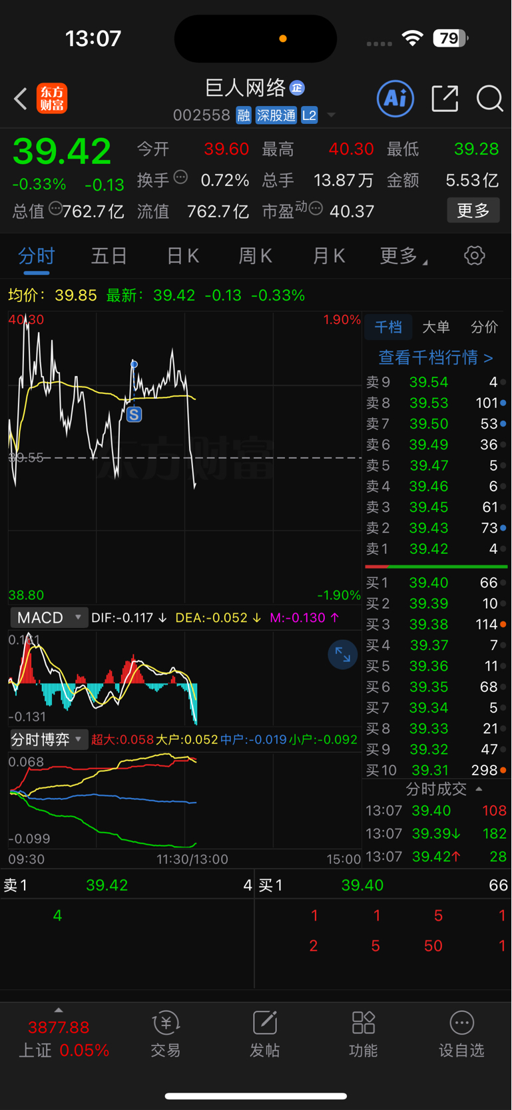This screenshot has width=512, height=1110.
Task: Tap the 13:07 trade of 39.40 volume 108
Action: click(x=436, y=811)
